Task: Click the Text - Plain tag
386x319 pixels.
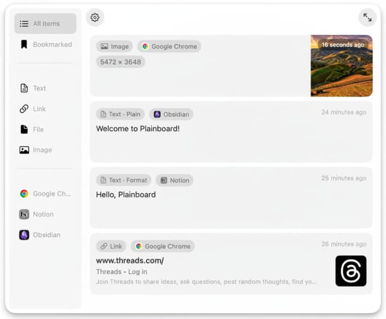Action: 121,114
